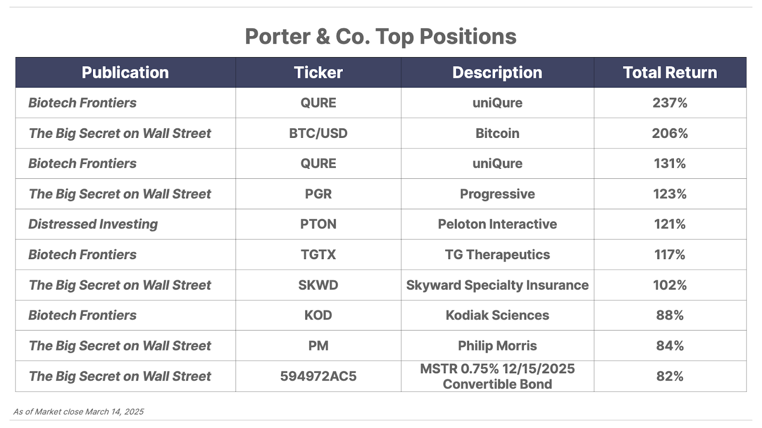Click the Porter & Co. Top Positions title
The image size is (762, 428).
[x=381, y=37]
